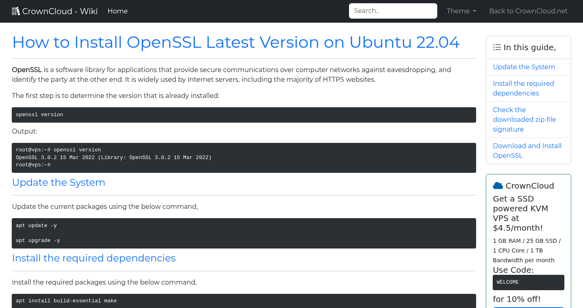Image resolution: width=583 pixels, height=308 pixels.
Task: Open "Download and Install OpenSSL" sidebar link
Action: 527,151
